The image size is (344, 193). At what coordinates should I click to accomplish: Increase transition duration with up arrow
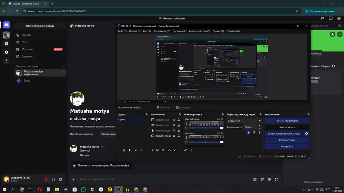tap(260, 126)
